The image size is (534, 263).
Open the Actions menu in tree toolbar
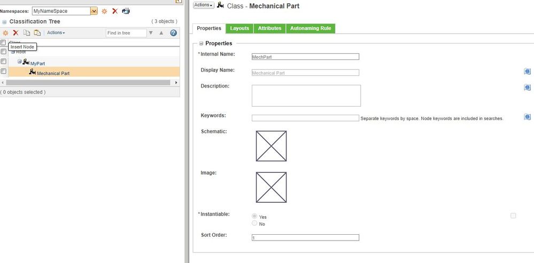[x=56, y=33]
